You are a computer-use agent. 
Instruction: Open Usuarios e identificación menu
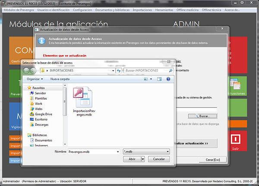click(54, 10)
